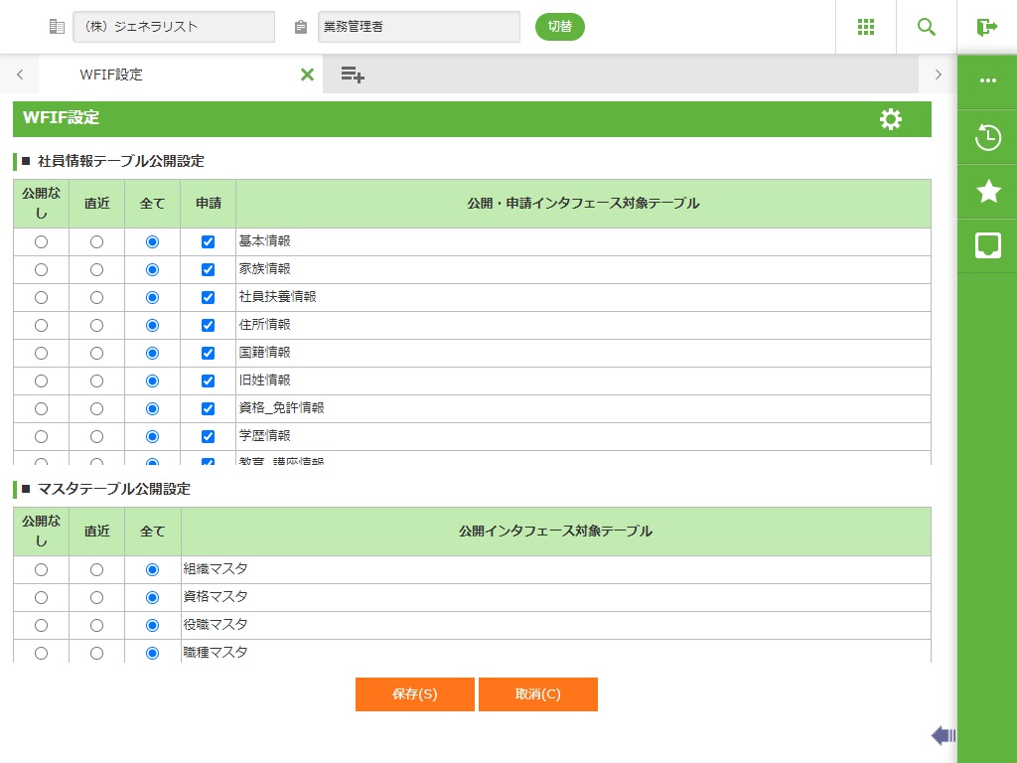Image resolution: width=1017 pixels, height=763 pixels.
Task: Uncheck 申請 checkbox for 基本情報
Action: point(208,241)
